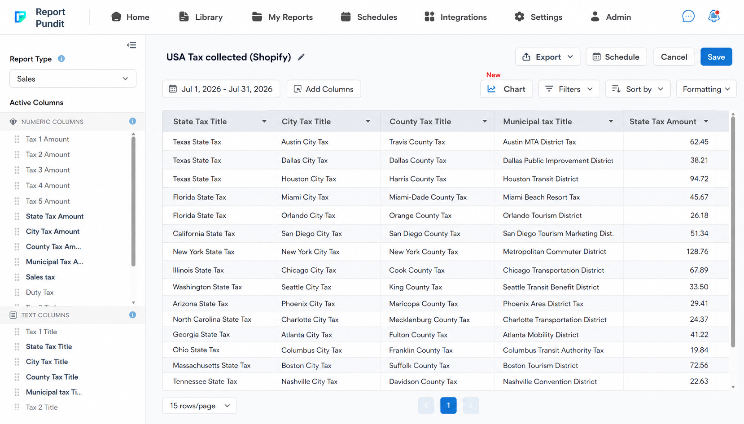Open the Report Type Sales dropdown

click(x=73, y=79)
